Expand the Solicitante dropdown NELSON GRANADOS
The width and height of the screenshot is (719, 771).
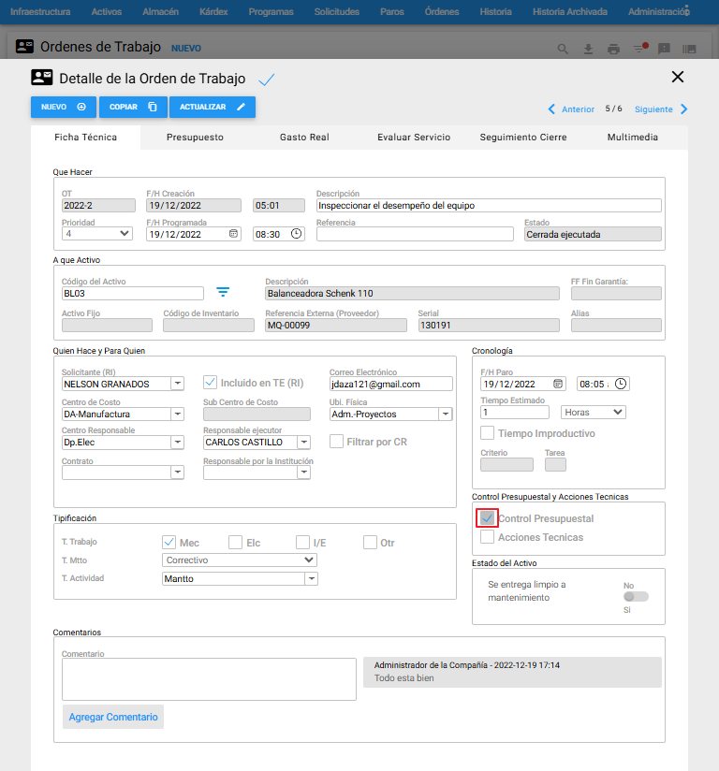pyautogui.click(x=178, y=383)
